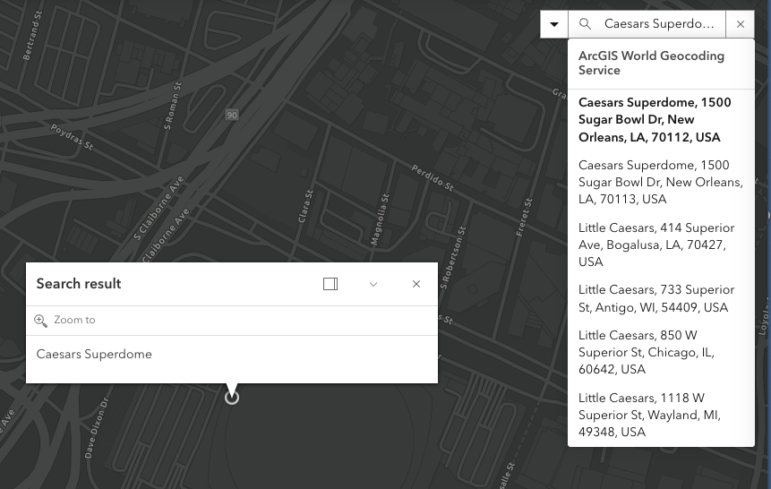Click the ArcGIS World Geocoding Service header

pyautogui.click(x=651, y=63)
